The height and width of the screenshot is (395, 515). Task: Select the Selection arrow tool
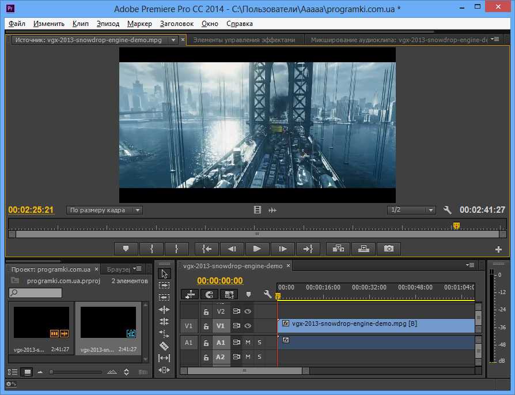coord(164,274)
